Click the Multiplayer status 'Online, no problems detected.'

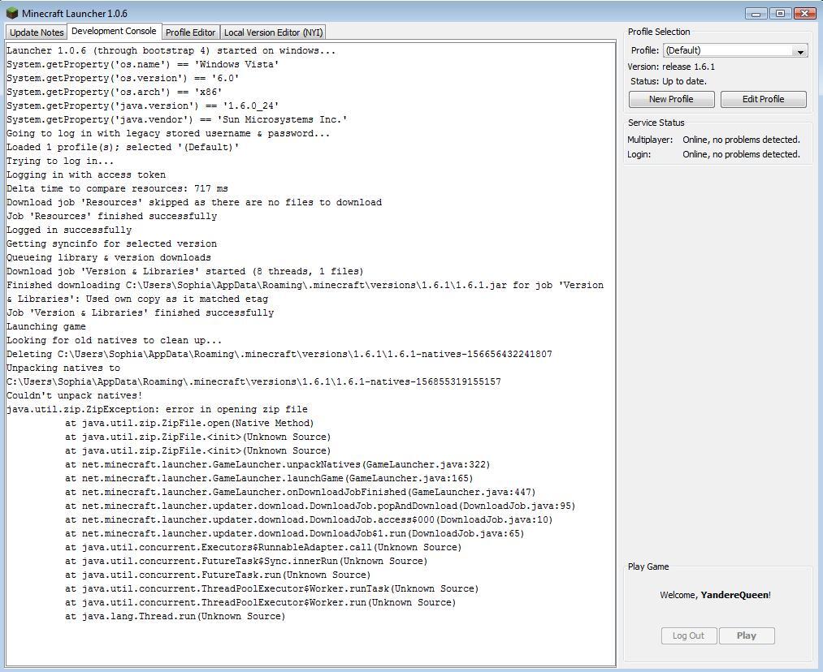pos(741,140)
